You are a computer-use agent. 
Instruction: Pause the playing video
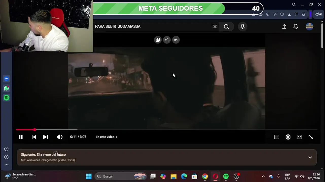coord(21,137)
